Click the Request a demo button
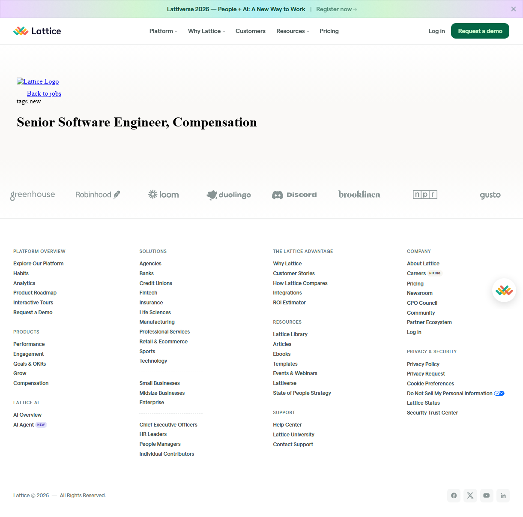Viewport: 523px width, 517px height. click(480, 31)
